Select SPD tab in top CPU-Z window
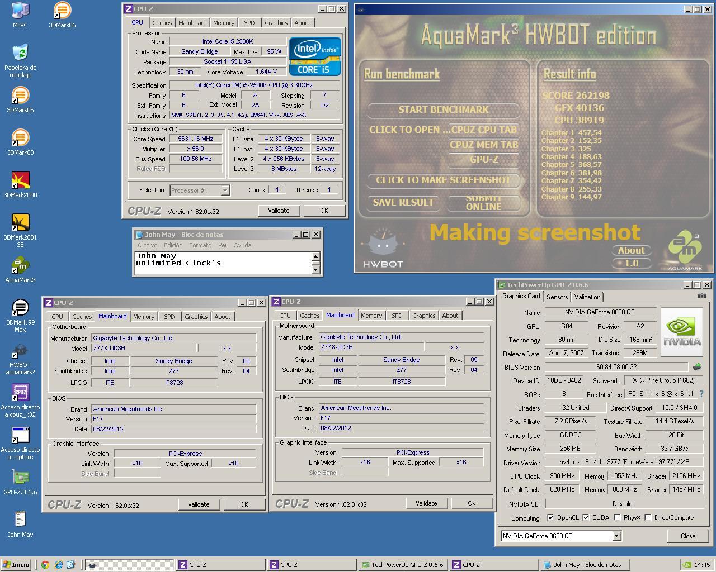 coord(249,23)
